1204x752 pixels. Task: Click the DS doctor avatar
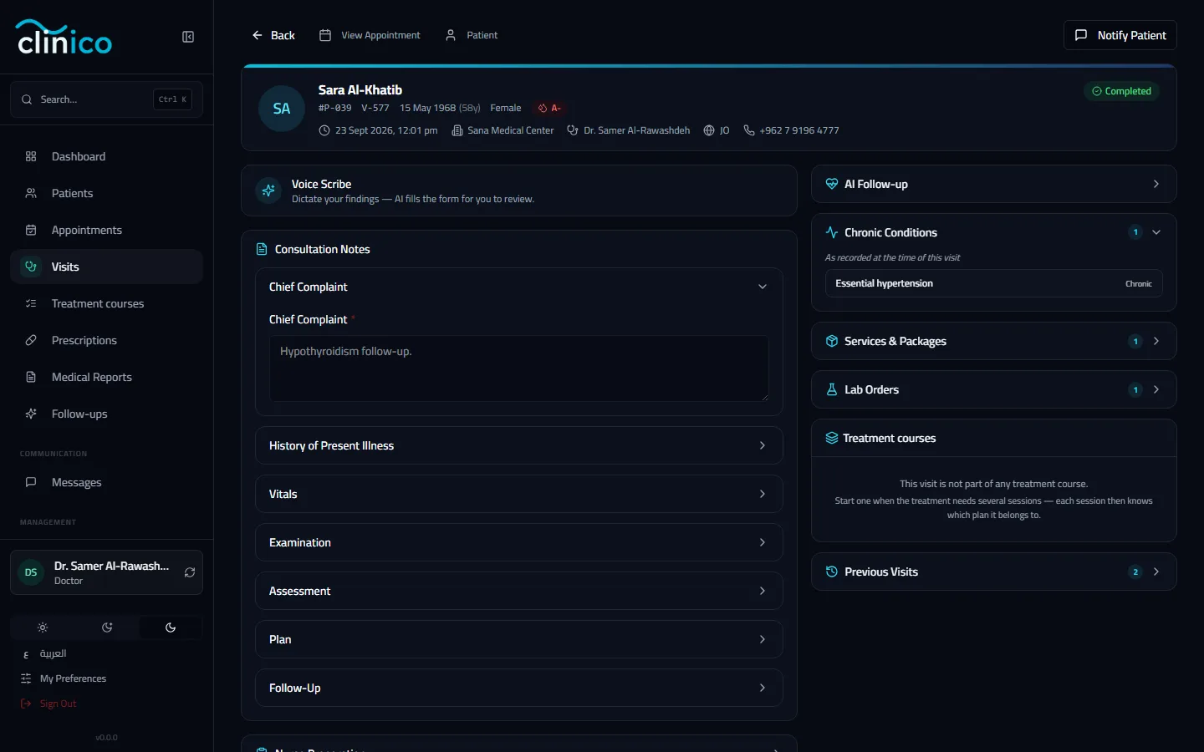[x=31, y=572]
